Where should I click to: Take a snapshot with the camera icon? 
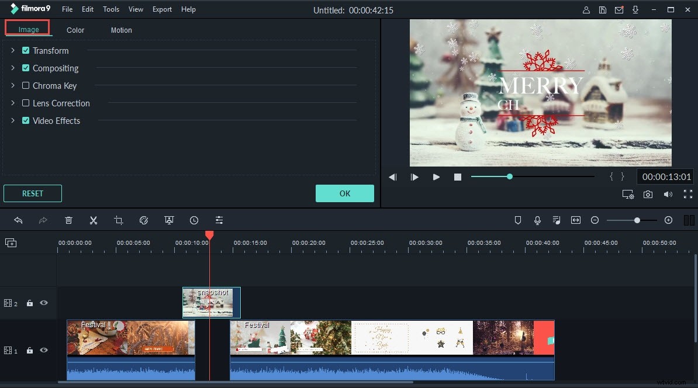click(x=648, y=194)
